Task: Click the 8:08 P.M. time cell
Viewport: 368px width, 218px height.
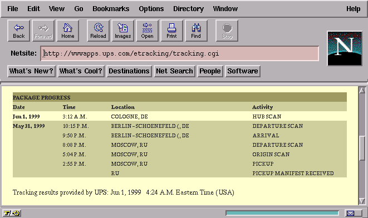Action: coord(74,145)
